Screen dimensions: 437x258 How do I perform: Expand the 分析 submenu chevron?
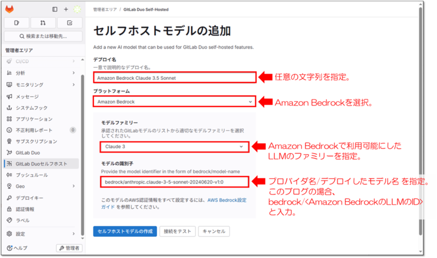[74, 73]
